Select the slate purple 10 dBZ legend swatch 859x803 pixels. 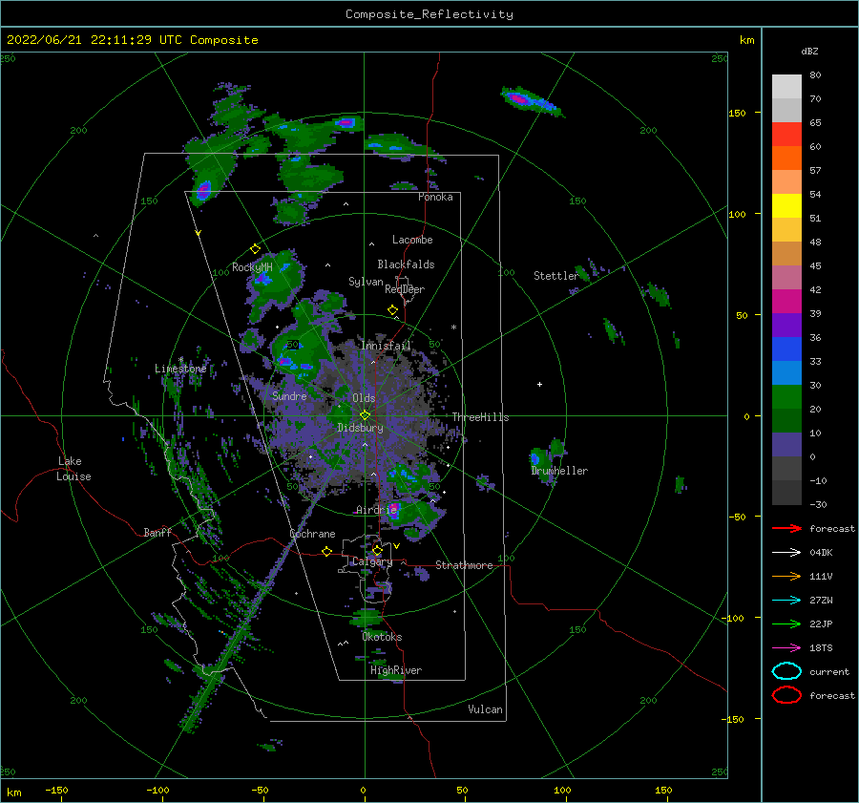[786, 444]
